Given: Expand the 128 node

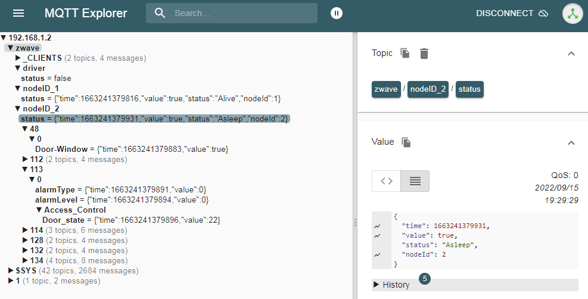Looking at the screenshot, I should pyautogui.click(x=25, y=240).
